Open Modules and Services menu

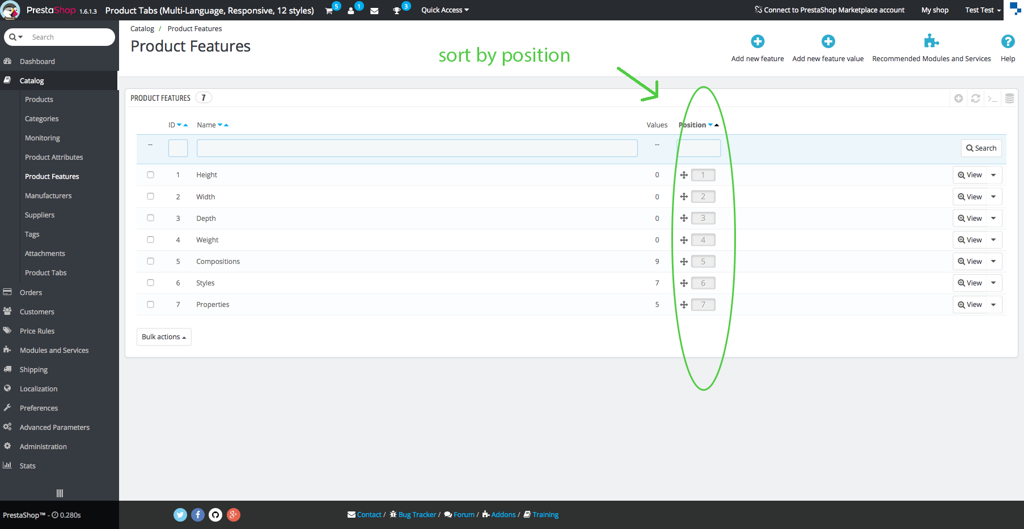[x=54, y=351]
